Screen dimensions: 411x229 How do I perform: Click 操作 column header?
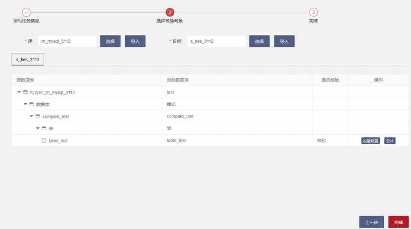point(378,80)
